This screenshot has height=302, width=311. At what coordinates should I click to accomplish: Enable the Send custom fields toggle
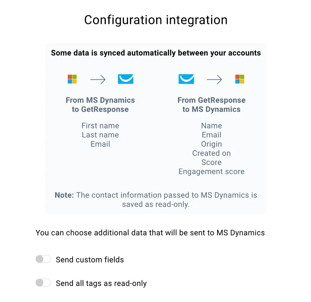click(x=43, y=259)
